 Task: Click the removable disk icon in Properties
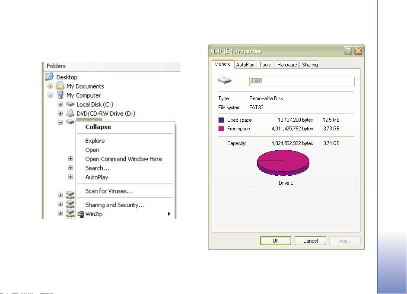pyautogui.click(x=225, y=81)
